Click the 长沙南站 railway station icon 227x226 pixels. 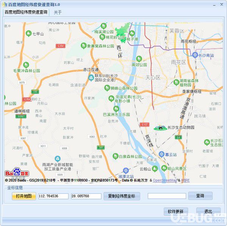click(x=195, y=55)
